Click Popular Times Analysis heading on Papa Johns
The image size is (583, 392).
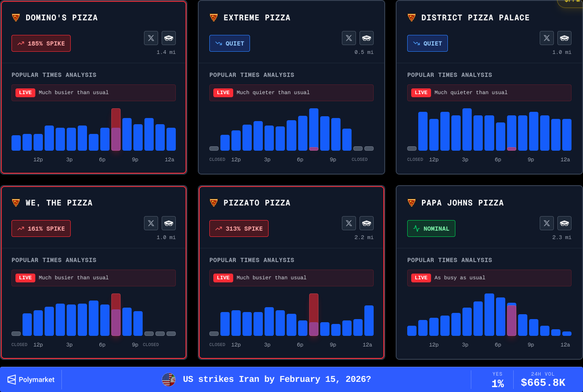449,260
